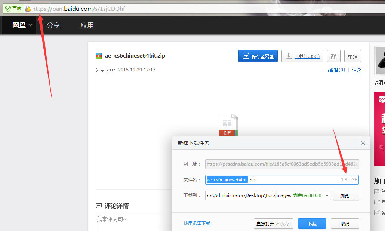Click the 下载(1.35G) button on the page
385x231 pixels.
click(x=302, y=56)
